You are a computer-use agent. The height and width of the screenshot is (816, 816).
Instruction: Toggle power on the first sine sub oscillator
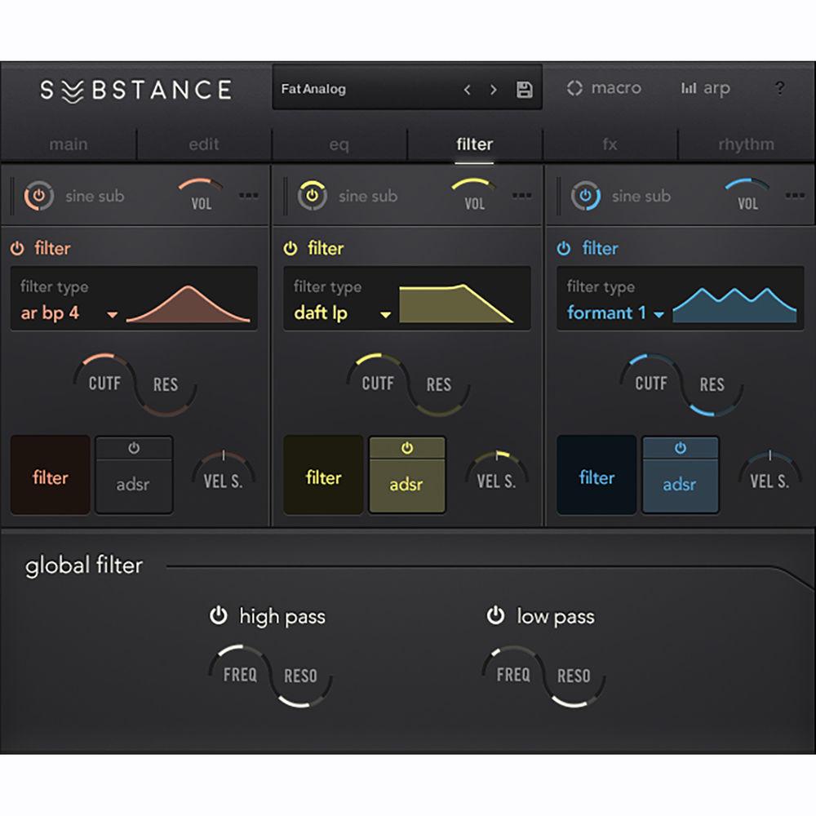click(38, 196)
